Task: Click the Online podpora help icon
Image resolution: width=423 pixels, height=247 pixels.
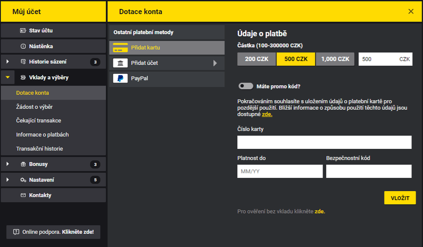Action: point(16,232)
